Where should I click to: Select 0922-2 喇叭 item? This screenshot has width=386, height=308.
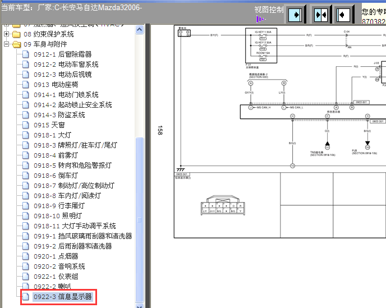pos(52,286)
